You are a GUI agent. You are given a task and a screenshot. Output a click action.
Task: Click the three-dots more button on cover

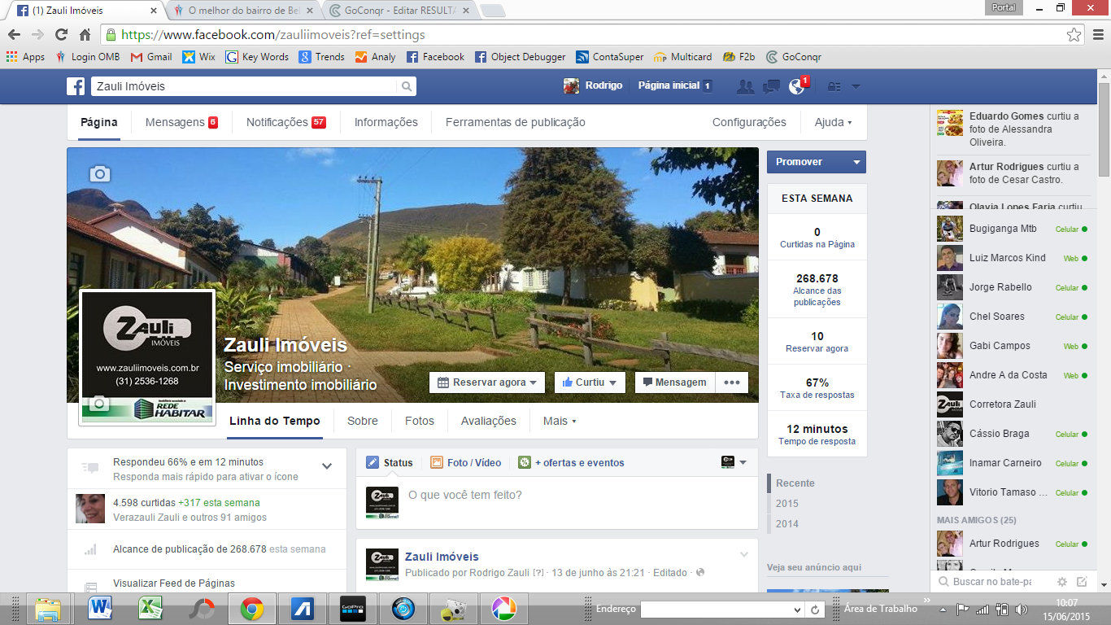pos(732,382)
